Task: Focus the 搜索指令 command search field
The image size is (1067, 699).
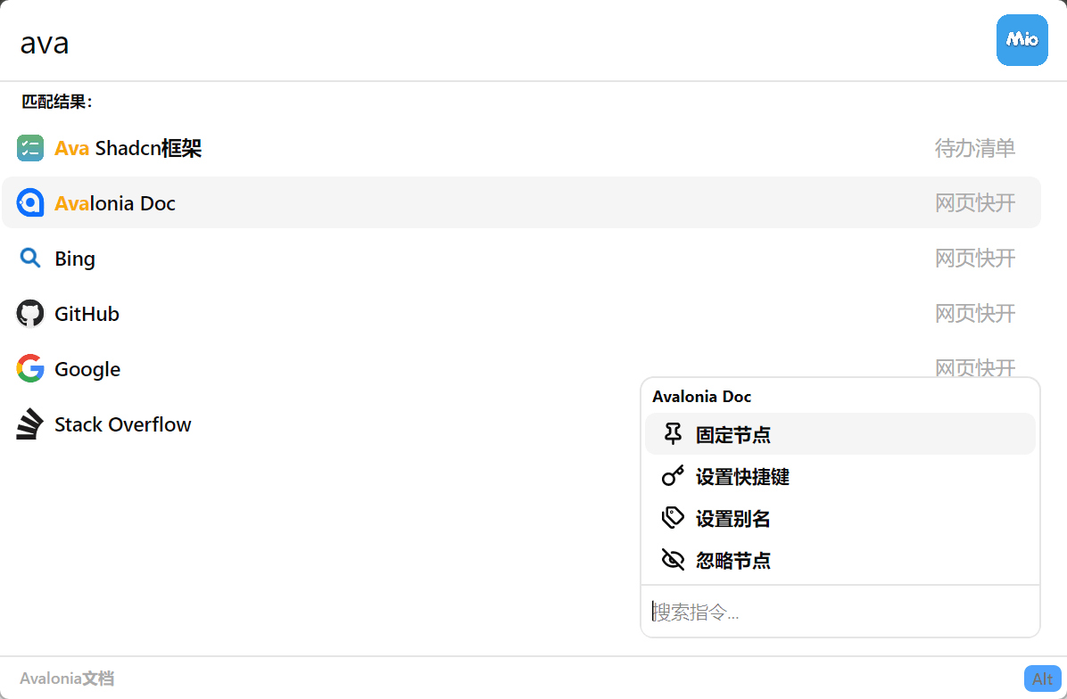Action: coord(840,612)
